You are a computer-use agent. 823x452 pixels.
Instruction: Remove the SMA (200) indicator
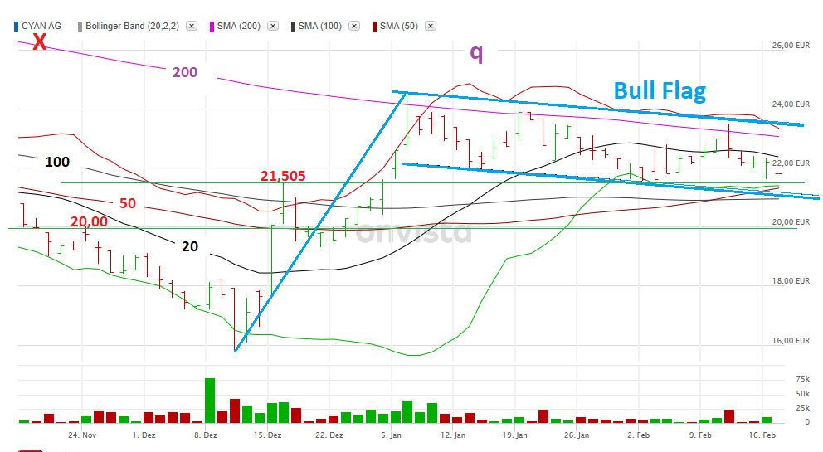tap(273, 26)
